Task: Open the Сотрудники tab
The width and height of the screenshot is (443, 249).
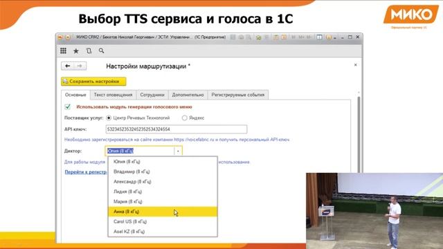Action: pyautogui.click(x=152, y=95)
